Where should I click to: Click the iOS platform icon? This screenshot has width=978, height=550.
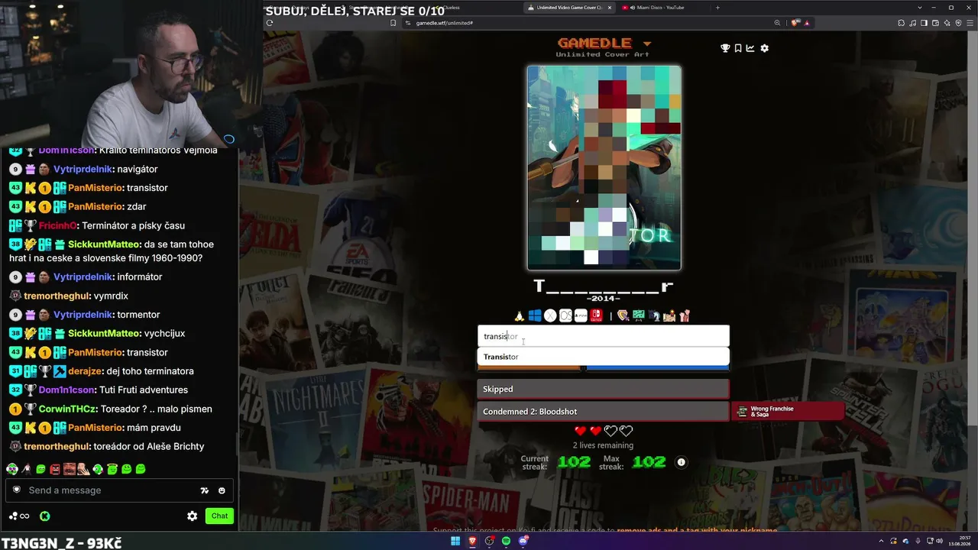[565, 315]
